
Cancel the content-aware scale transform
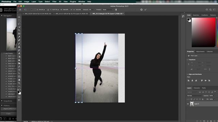click(x=141, y=10)
